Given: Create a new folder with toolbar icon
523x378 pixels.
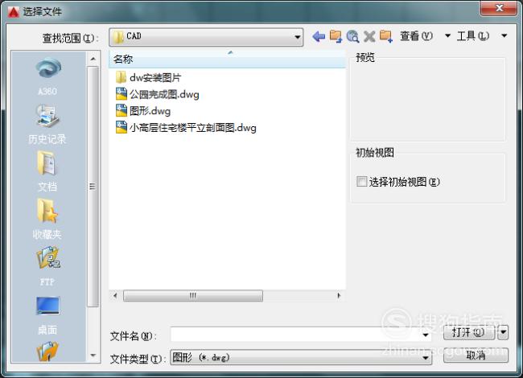Looking at the screenshot, I should (386, 36).
